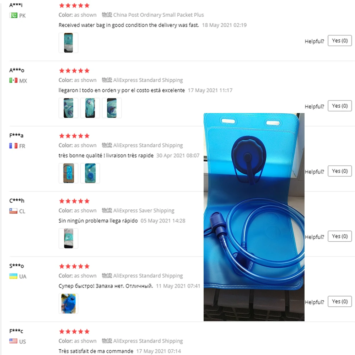Click the Chile flag icon beside CL
Screen dimensions: 355x355
pos(14,211)
